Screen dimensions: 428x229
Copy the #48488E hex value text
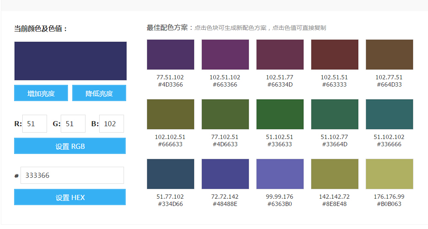(x=225, y=204)
